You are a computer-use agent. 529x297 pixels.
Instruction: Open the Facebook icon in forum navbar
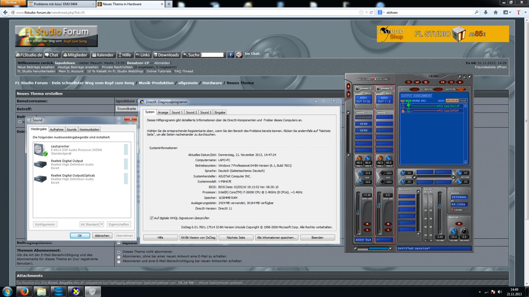(230, 55)
